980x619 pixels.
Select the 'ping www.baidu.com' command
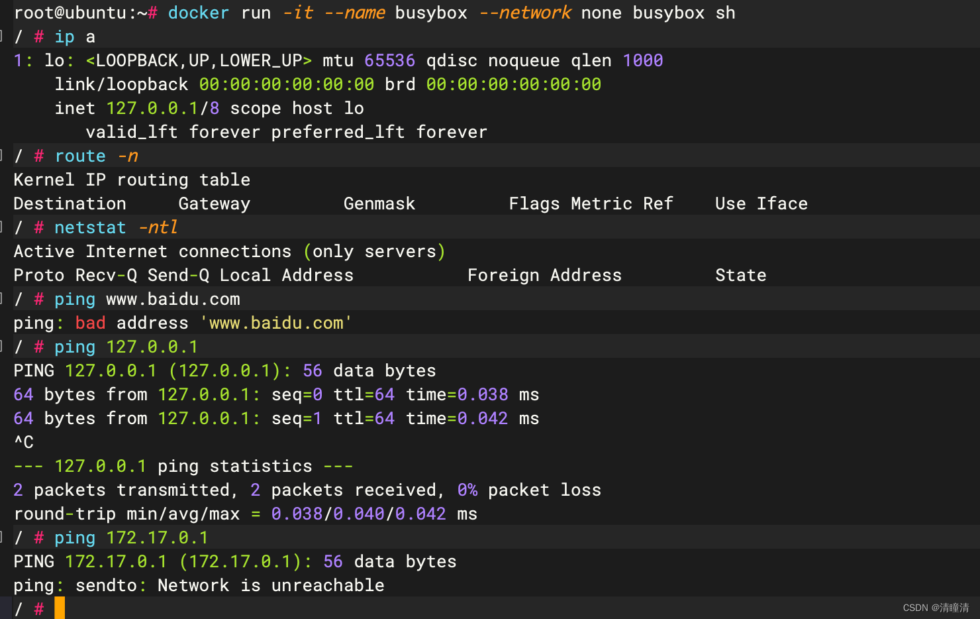147,299
